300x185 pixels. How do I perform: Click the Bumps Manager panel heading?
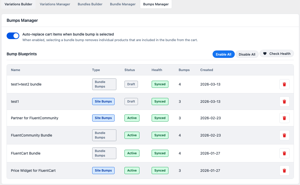point(22,21)
